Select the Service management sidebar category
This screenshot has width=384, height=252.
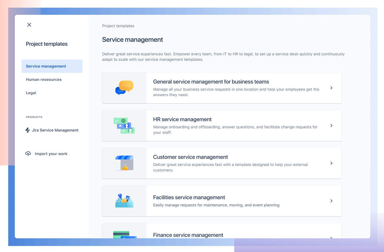click(x=46, y=66)
